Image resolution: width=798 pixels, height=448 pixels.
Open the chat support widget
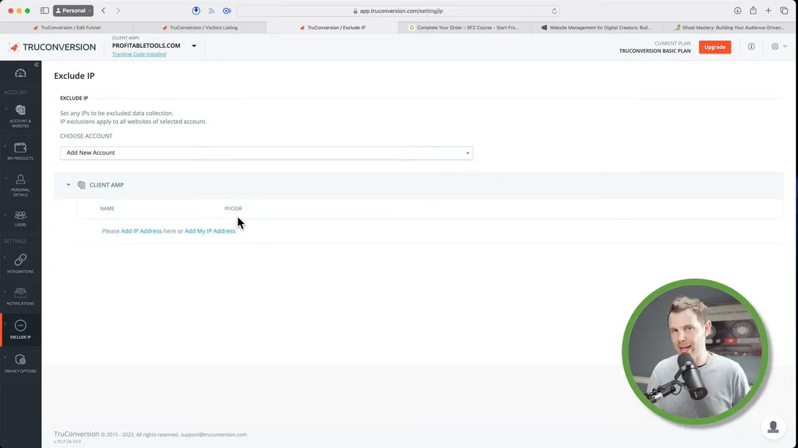pos(773,427)
